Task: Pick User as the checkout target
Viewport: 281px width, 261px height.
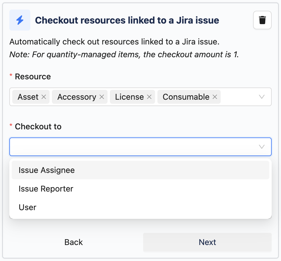Action: pos(27,208)
